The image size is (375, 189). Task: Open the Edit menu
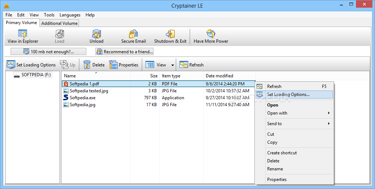[21, 15]
